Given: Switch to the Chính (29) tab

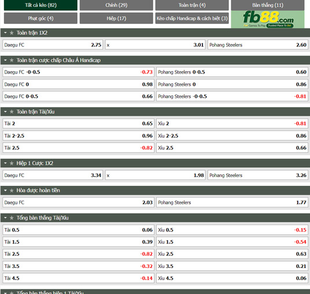Looking at the screenshot, I should click(x=116, y=5).
